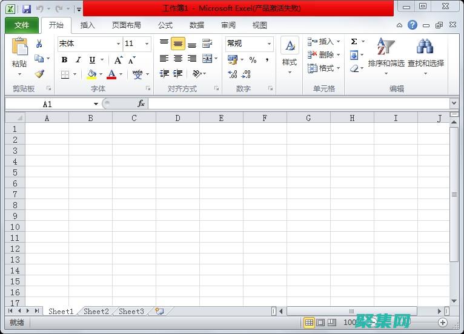Switch to the Sheet2 worksheet tab
This screenshot has height=334, width=464.
96,311
